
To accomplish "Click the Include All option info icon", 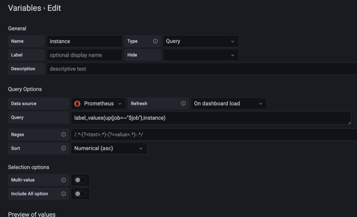I will 63,194.
